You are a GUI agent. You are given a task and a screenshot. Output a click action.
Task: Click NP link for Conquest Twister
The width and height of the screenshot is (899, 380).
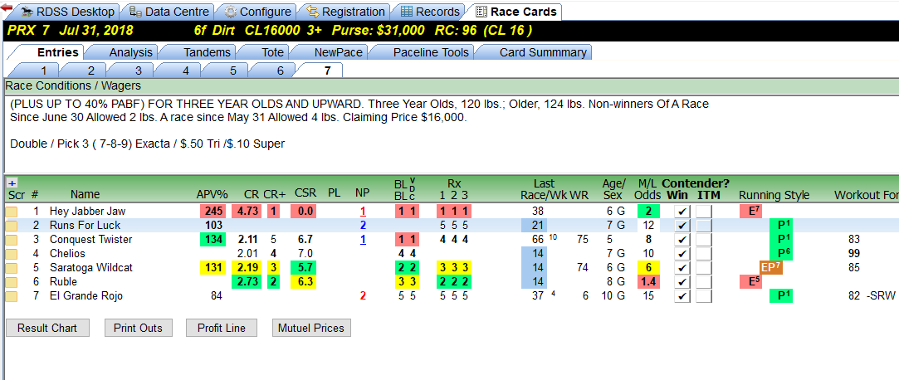363,240
